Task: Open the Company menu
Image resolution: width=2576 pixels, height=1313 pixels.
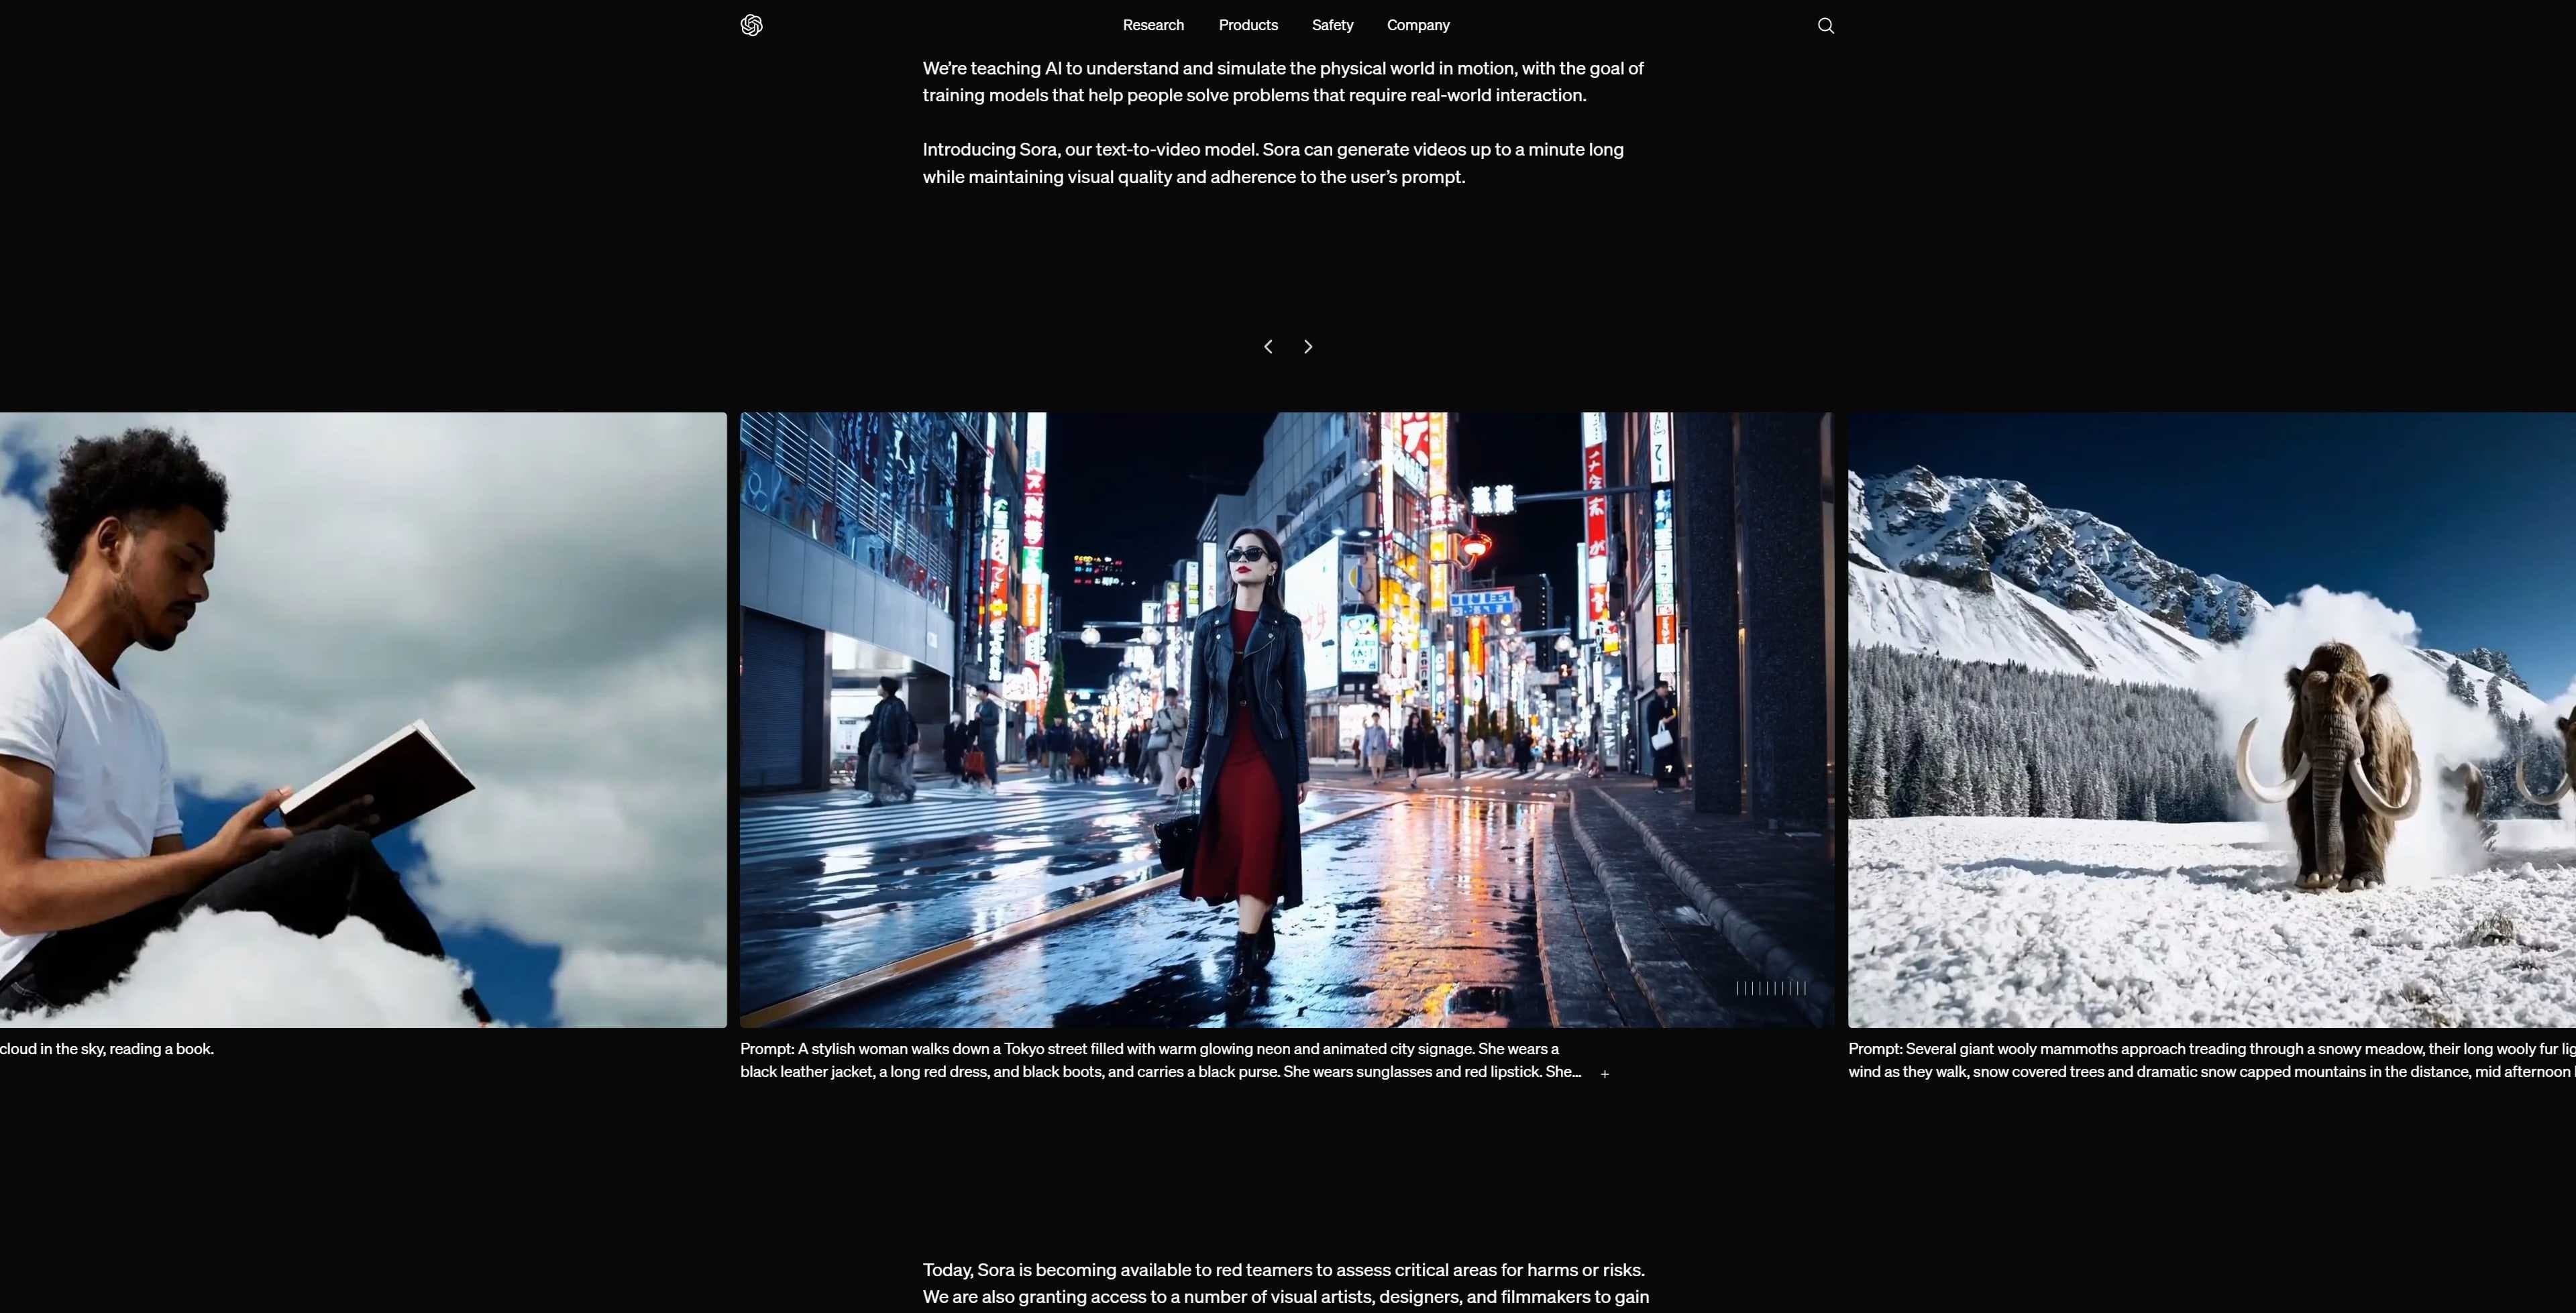Action: click(x=1417, y=25)
